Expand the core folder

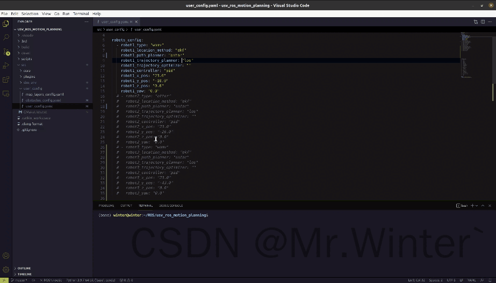53,70
